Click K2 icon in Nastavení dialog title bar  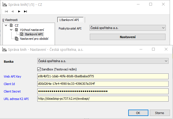pos(4,50)
